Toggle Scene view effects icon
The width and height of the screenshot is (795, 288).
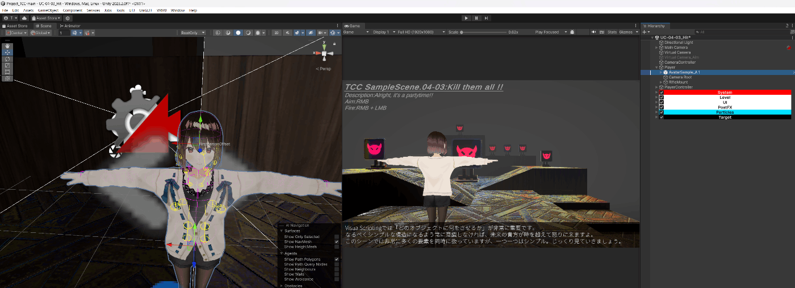296,33
